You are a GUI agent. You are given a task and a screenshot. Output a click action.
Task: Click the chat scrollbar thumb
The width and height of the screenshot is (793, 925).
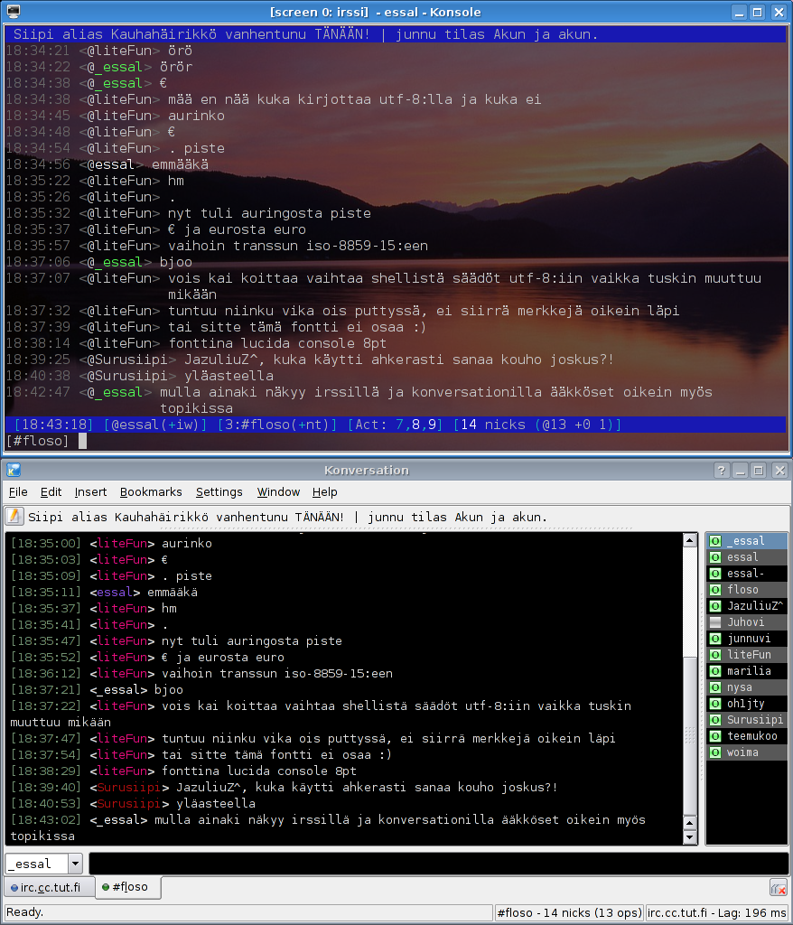click(690, 735)
